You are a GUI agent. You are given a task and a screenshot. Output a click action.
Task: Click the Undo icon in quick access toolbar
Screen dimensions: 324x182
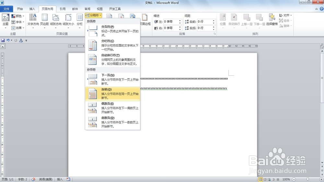click(x=8, y=40)
